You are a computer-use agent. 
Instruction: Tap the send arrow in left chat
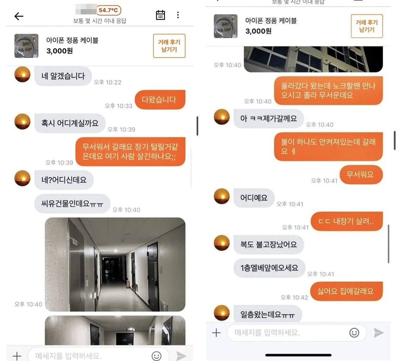click(181, 356)
